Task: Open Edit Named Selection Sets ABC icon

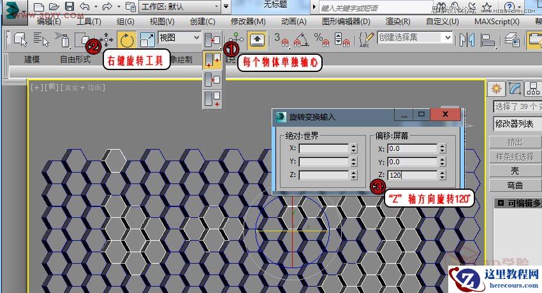Action: tap(366, 40)
